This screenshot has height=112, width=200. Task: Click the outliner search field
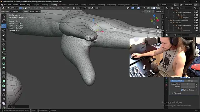[x=184, y=8]
